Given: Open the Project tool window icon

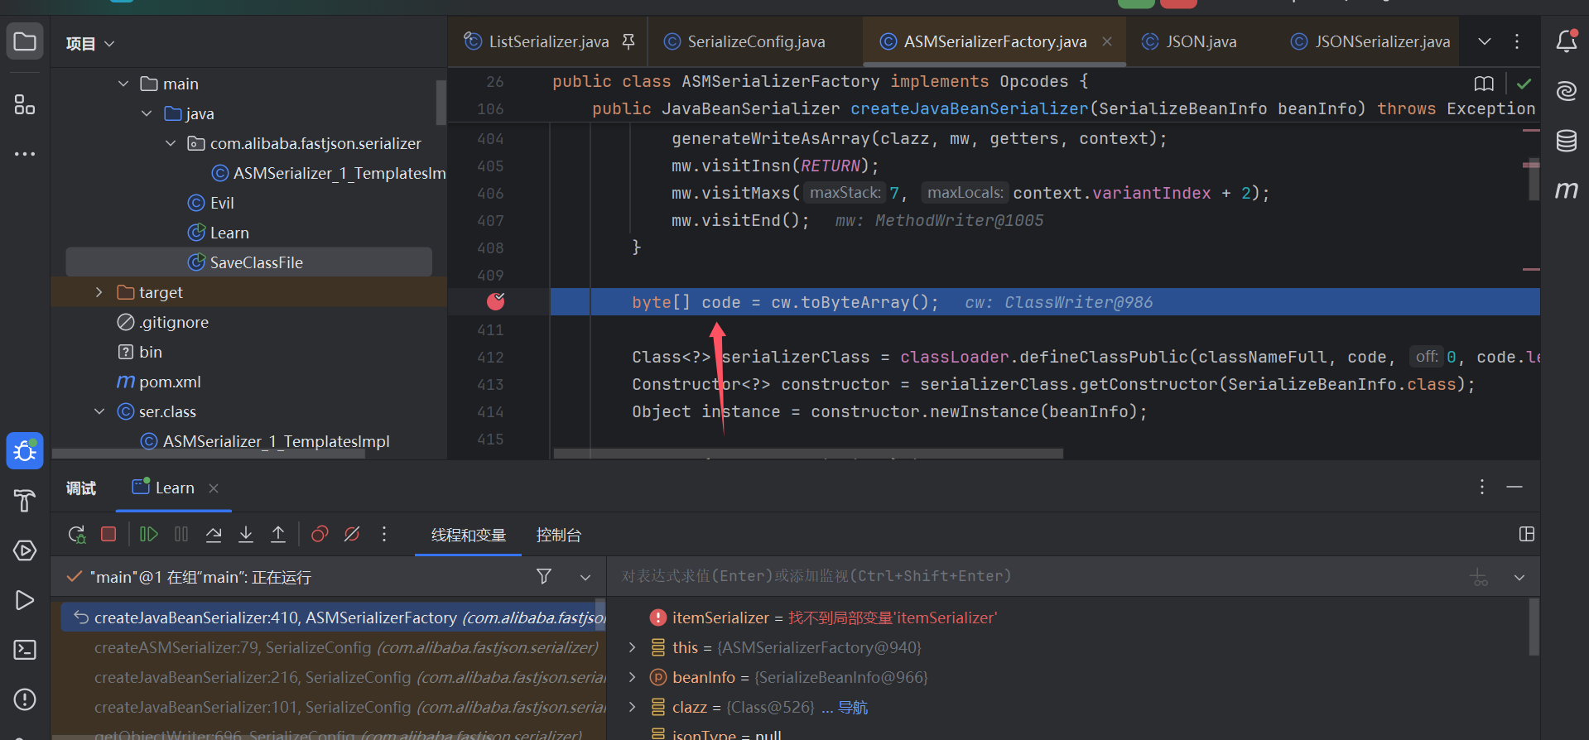Looking at the screenshot, I should pos(25,41).
